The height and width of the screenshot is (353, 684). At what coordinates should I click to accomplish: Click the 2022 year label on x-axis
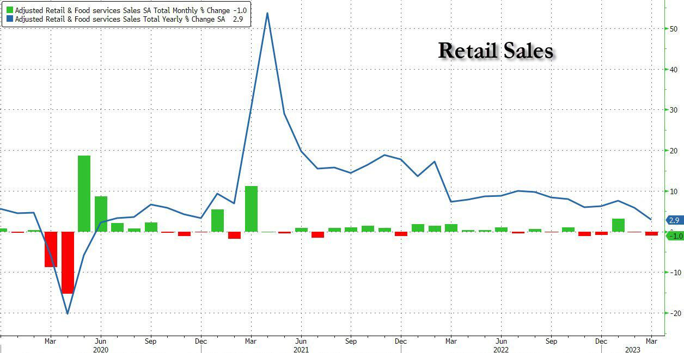500,350
